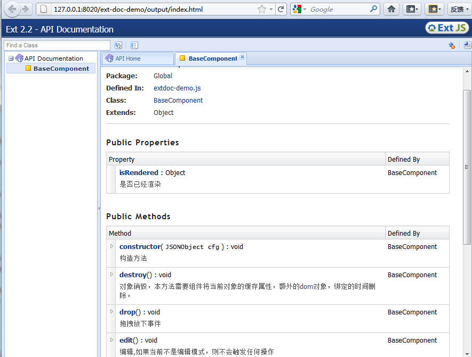Click the destroy method name
The height and width of the screenshot is (357, 472).
coord(133,275)
